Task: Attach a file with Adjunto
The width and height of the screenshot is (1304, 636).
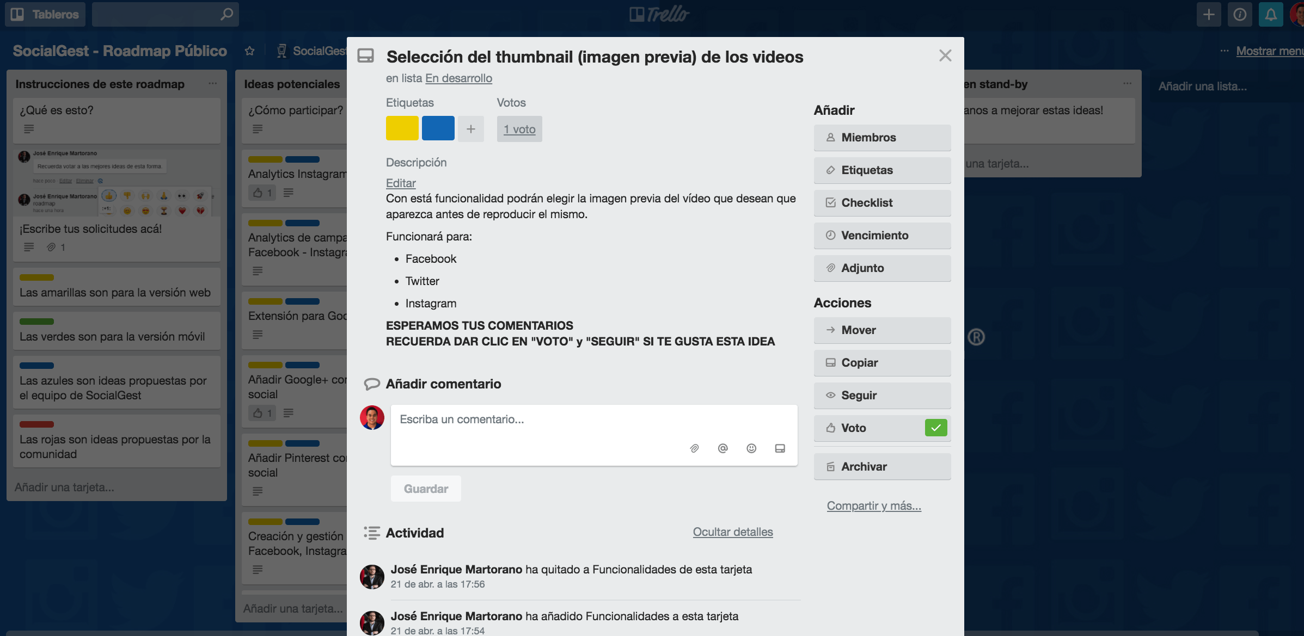Action: click(882, 268)
